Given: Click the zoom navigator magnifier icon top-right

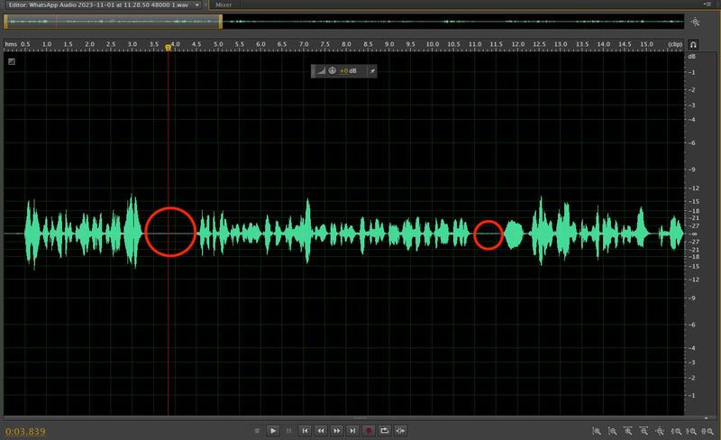Looking at the screenshot, I should pyautogui.click(x=696, y=22).
